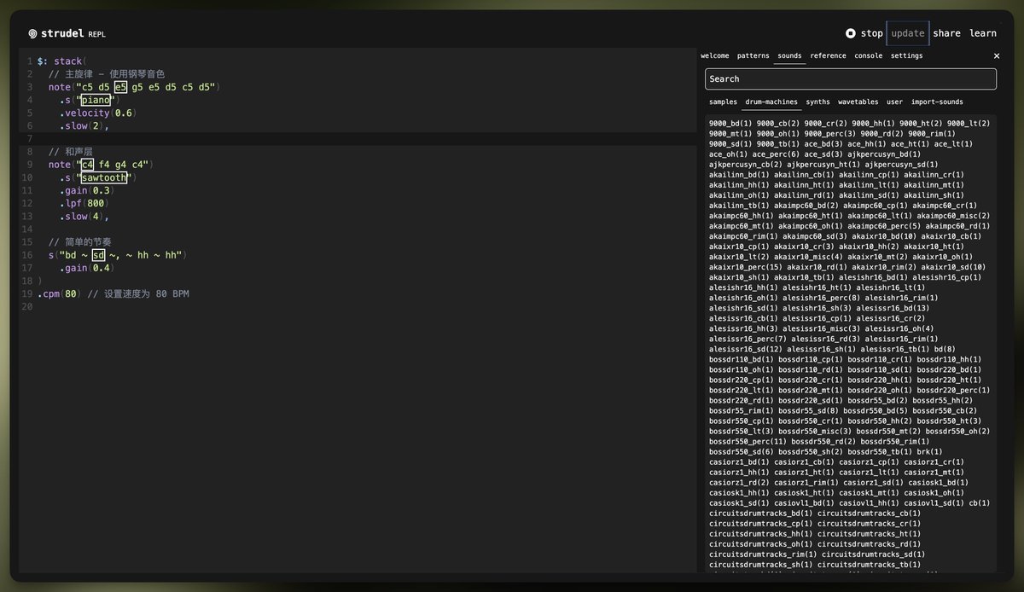Screen dimensions: 1024x592
Task: Preview the 9000_cb(2) sound
Action: [x=778, y=124]
